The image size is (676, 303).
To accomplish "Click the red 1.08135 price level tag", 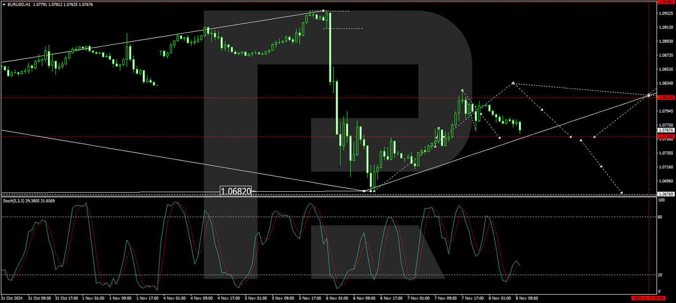I will pos(665,98).
